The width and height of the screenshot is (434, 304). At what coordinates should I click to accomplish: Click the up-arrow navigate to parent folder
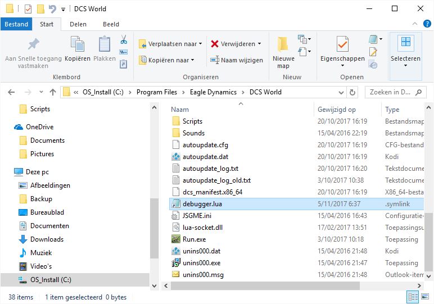pyautogui.click(x=53, y=92)
